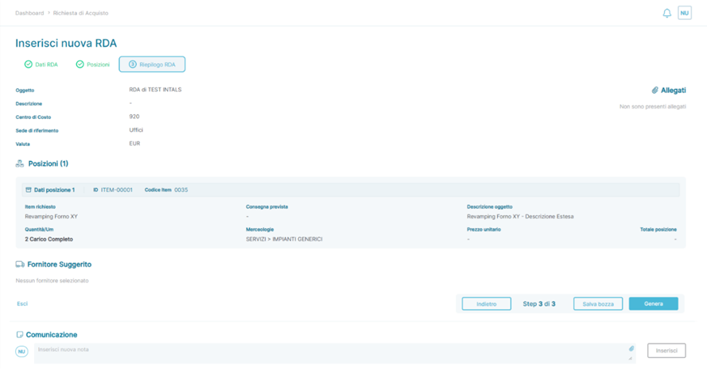
Task: Click the Posizioni section icon
Action: 20,163
